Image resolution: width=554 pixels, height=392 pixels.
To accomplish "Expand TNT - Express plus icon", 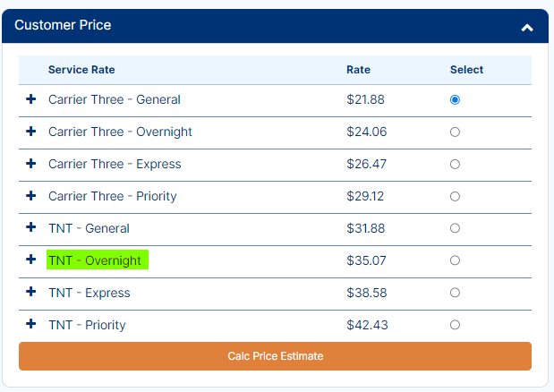I will click(31, 292).
